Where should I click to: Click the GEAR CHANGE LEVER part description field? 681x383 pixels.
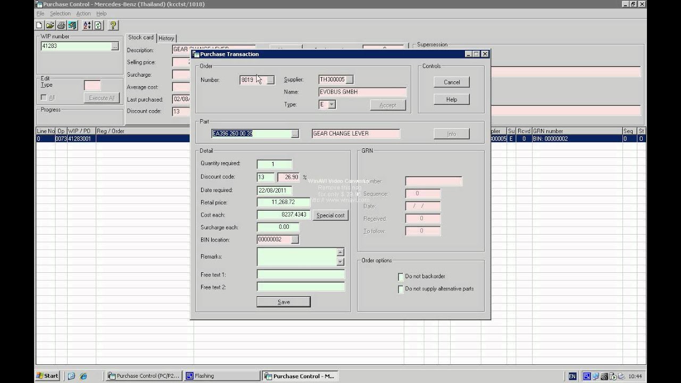tap(356, 134)
